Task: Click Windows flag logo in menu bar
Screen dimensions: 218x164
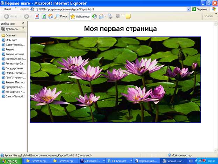Action: (x=214, y=9)
